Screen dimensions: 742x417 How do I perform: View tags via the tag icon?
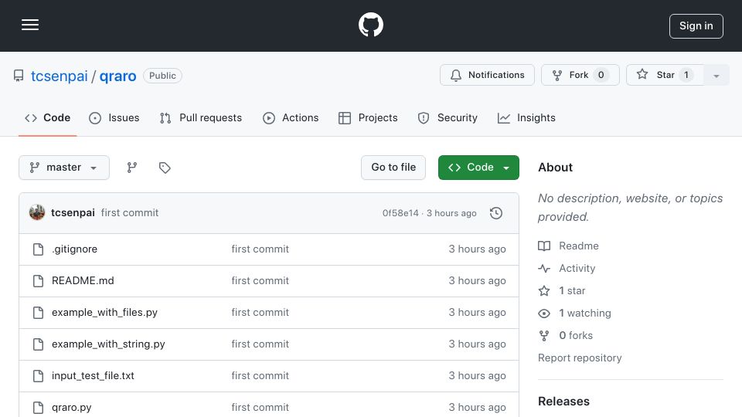click(x=165, y=168)
